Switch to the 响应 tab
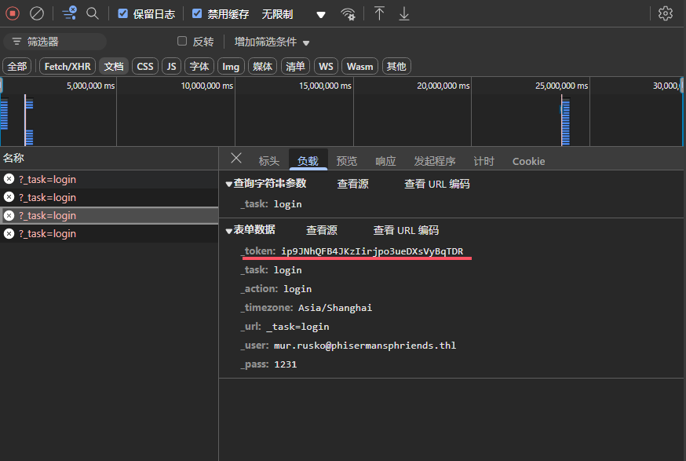Image resolution: width=686 pixels, height=461 pixels. click(385, 161)
